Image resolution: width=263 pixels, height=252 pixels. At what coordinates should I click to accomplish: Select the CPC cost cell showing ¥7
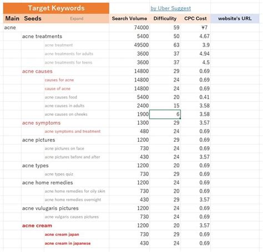coord(195,28)
